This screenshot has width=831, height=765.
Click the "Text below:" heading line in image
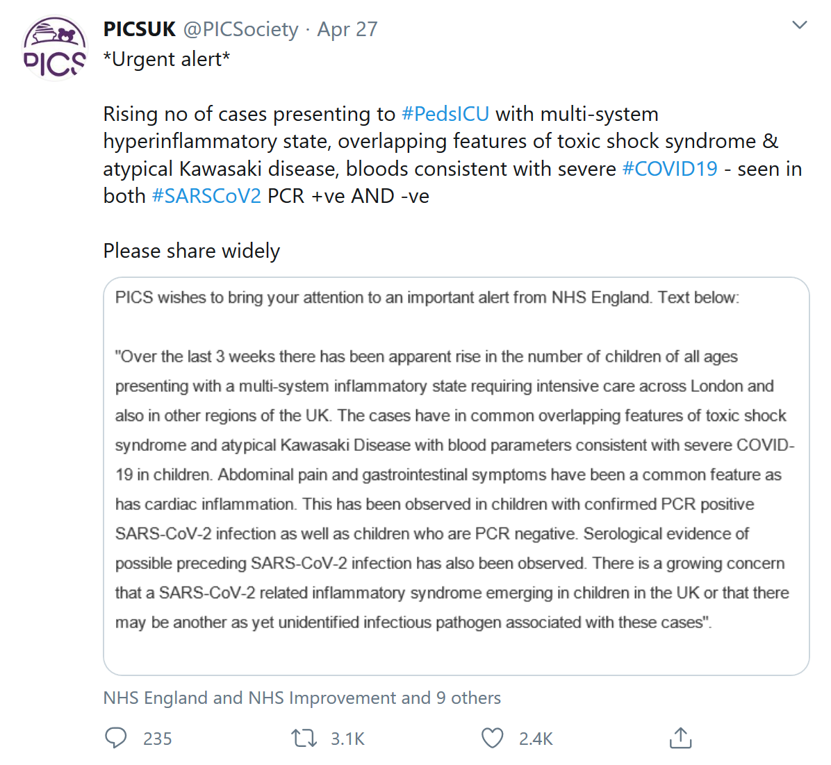tap(698, 297)
